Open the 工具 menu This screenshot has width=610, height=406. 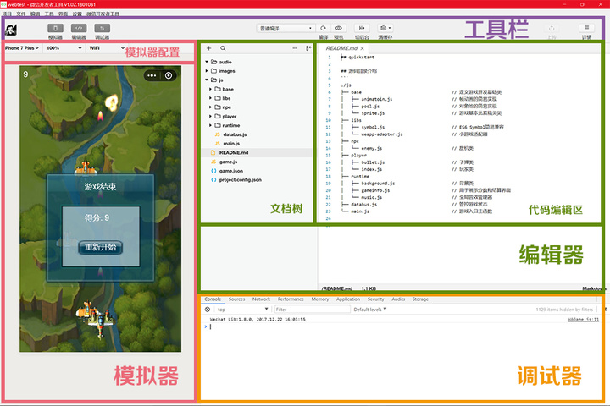point(49,14)
